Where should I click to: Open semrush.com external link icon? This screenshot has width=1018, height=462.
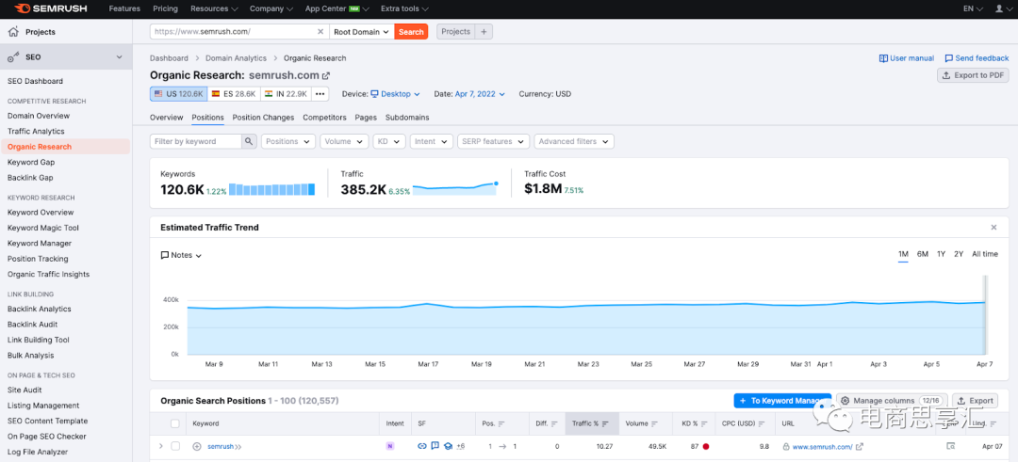tap(326, 76)
